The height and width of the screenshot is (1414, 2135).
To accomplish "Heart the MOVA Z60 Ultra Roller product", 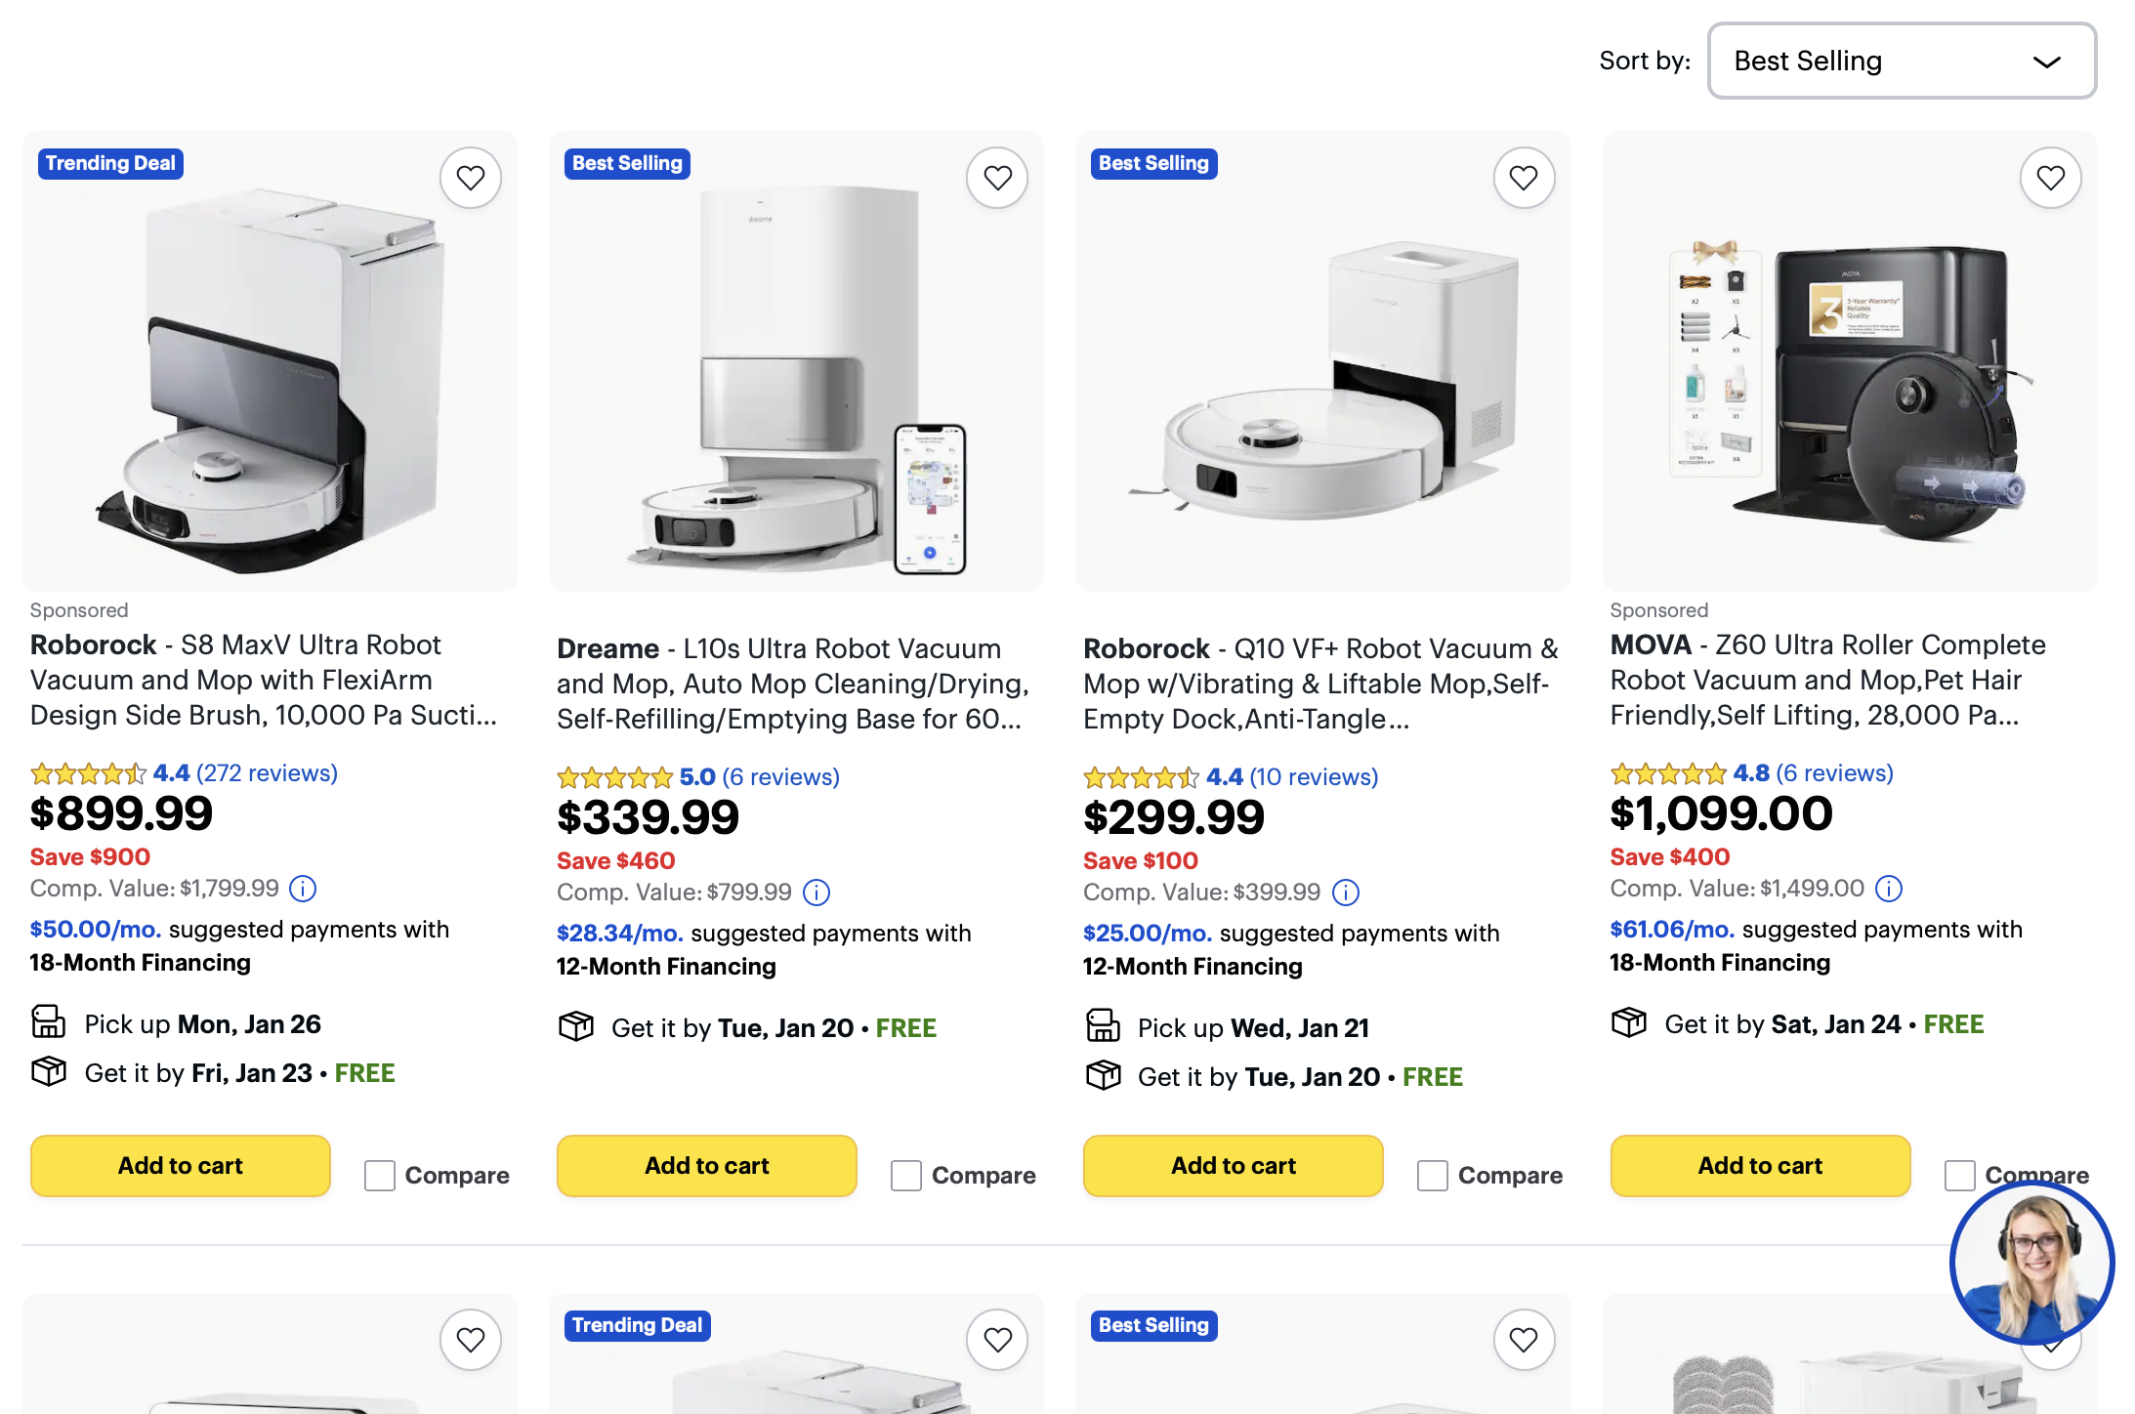I will tap(2050, 178).
